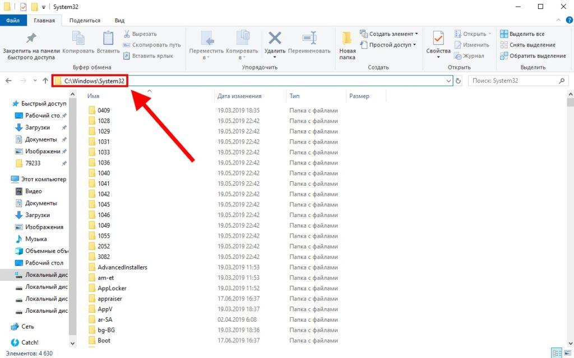Select Catch! in the navigation pane
This screenshot has width=574, height=358.
[25, 343]
